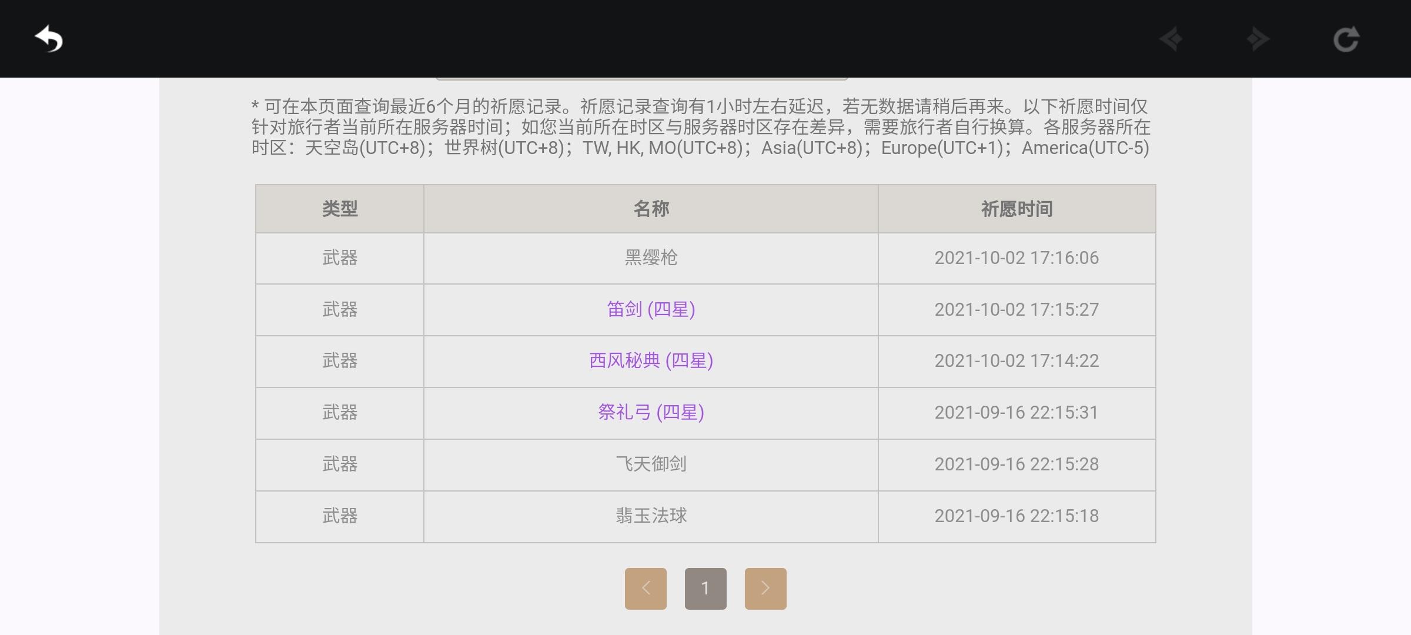Click timestamp 2021-10-02 17:16:06

1017,258
